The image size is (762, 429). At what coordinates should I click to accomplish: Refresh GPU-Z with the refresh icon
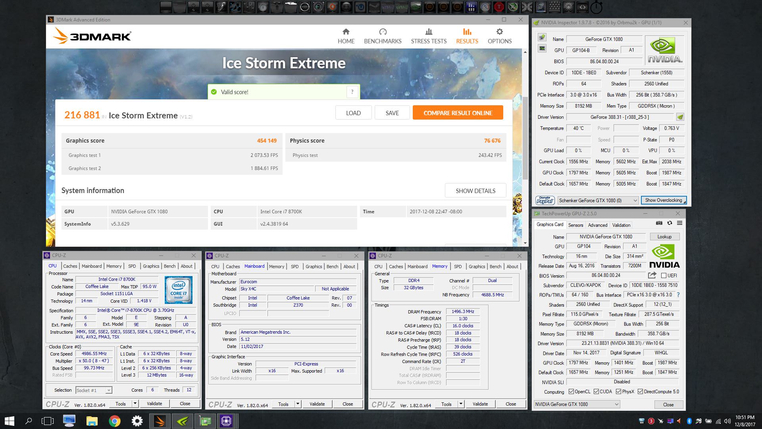[670, 223]
